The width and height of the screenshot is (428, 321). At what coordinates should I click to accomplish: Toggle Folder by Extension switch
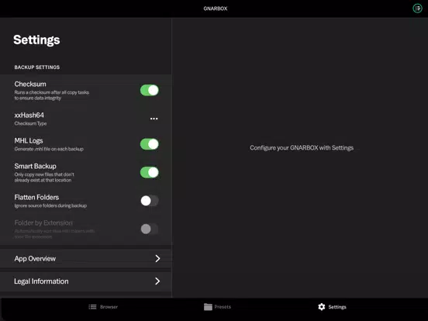click(150, 229)
